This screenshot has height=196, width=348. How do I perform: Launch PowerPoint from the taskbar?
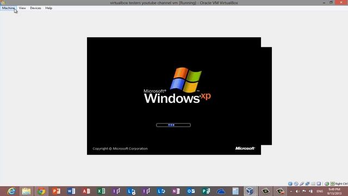[x=57, y=191]
